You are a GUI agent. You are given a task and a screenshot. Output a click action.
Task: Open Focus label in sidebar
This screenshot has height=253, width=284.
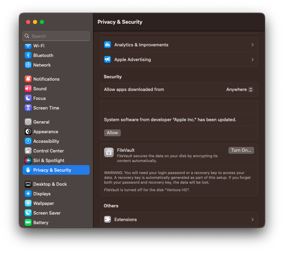[39, 98]
